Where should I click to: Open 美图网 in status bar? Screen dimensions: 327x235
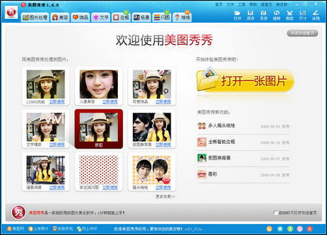pos(16,228)
